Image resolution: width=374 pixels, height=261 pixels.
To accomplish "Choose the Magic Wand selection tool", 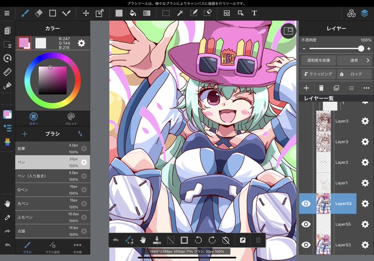I will click(x=180, y=13).
